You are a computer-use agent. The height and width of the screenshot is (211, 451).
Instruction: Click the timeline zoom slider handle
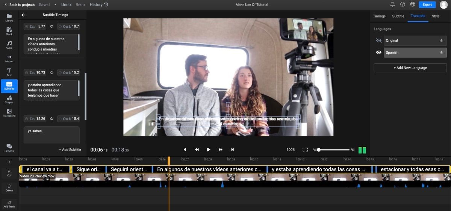[319, 150]
